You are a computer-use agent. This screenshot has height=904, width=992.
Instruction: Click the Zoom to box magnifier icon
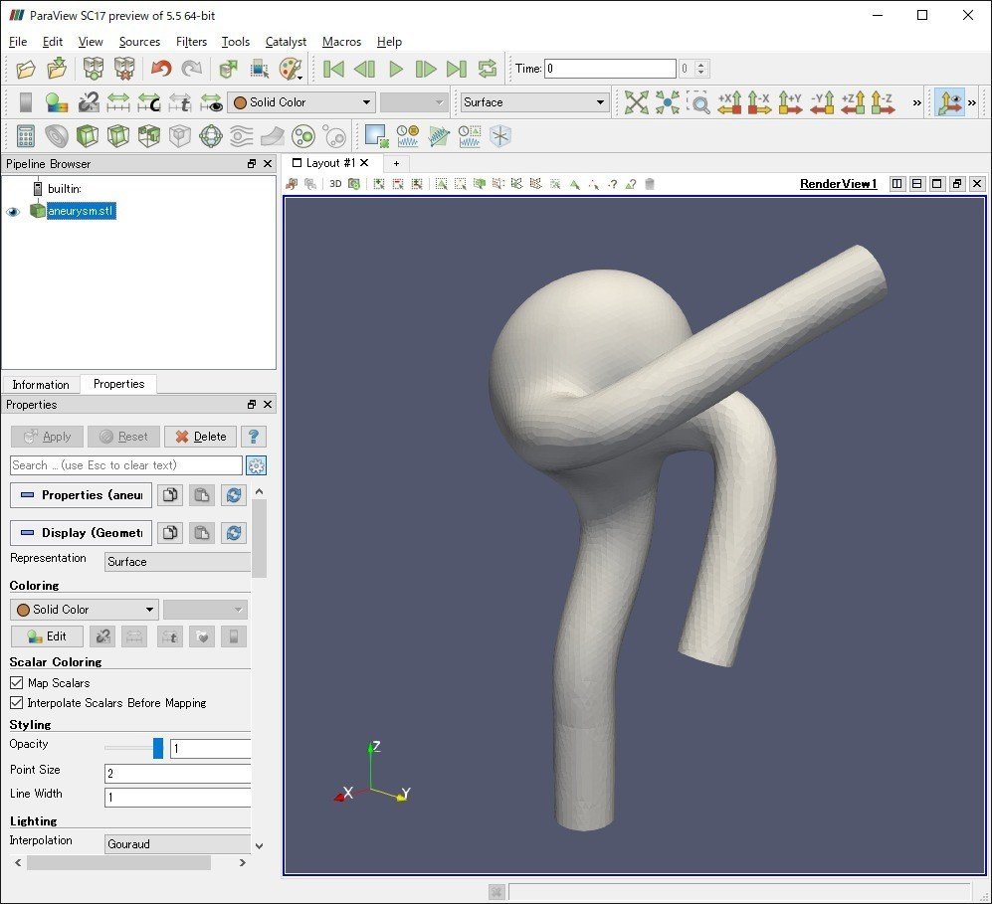tap(699, 102)
